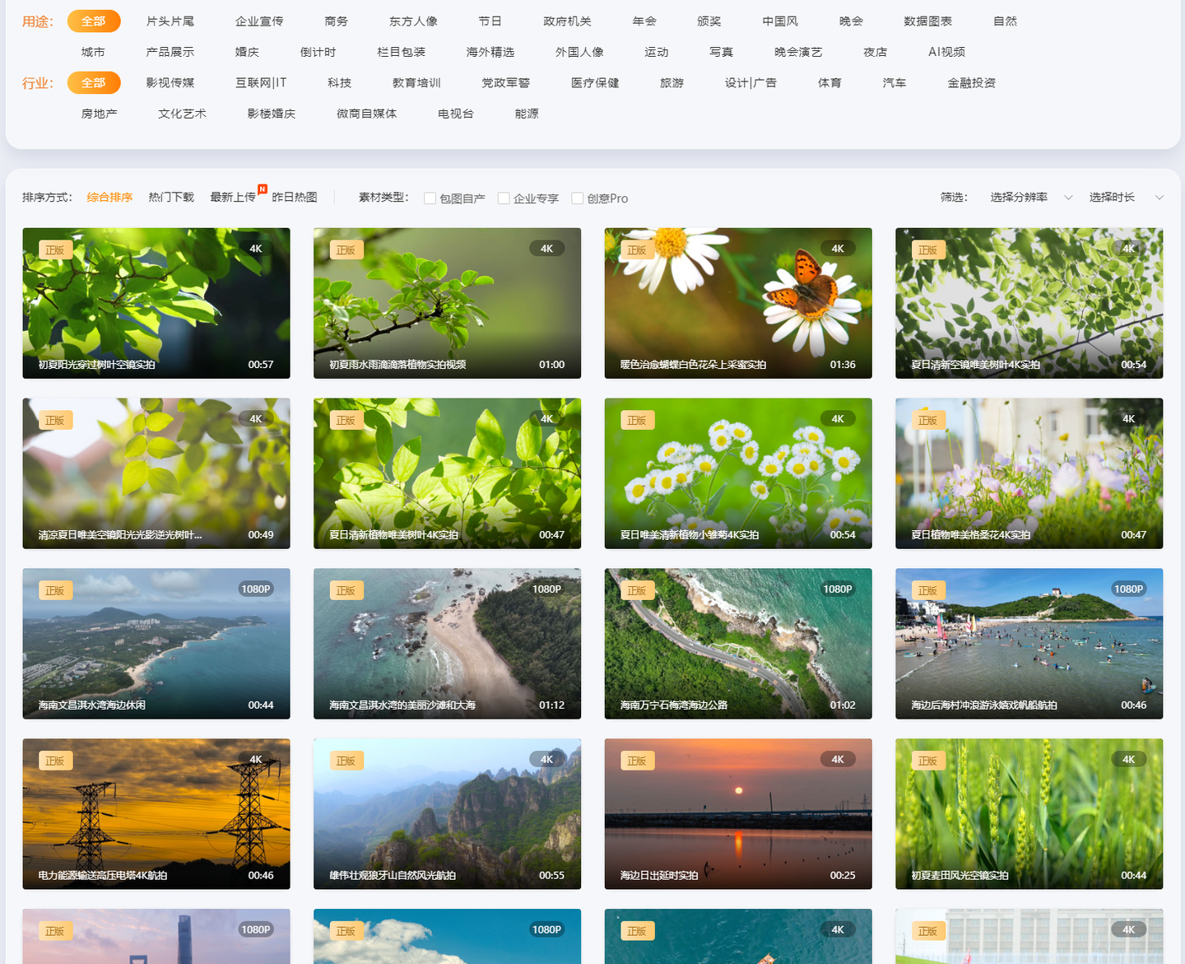Open the 夏日清新植物唯美树叶4K实拍 video

[x=447, y=473]
